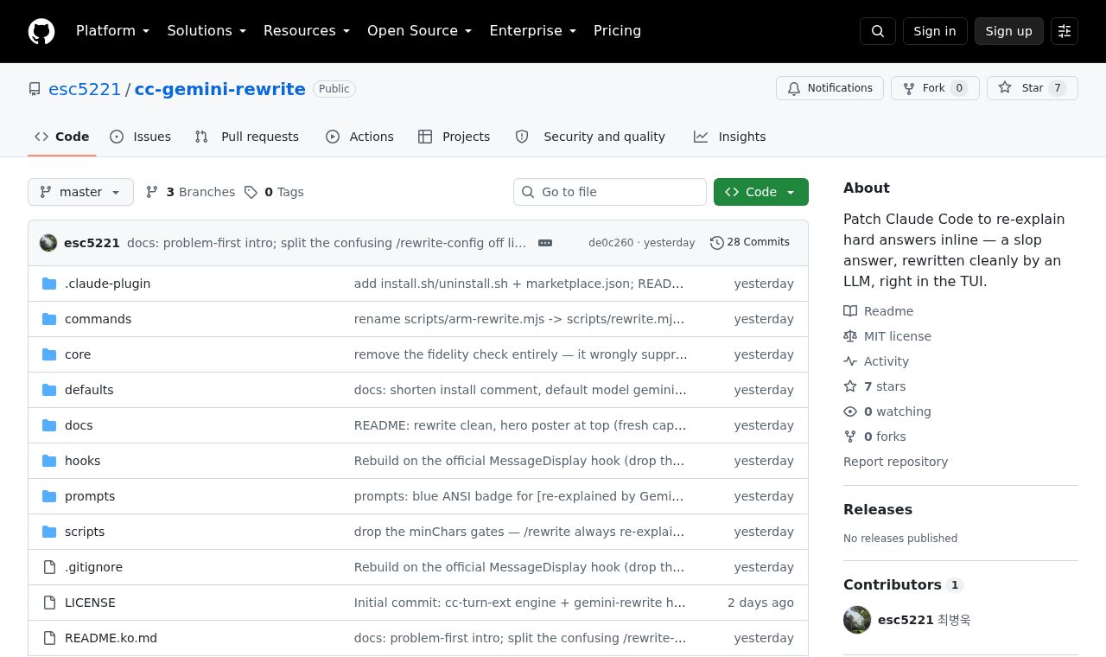Screen dimensions: 1106x657
Task: Open the 28 Commits history link
Action: pos(750,243)
